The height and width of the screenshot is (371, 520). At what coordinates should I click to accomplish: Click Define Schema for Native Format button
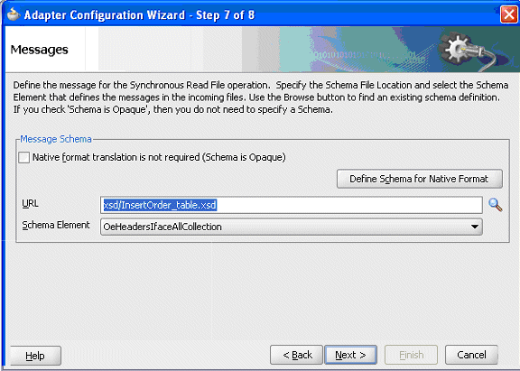420,179
